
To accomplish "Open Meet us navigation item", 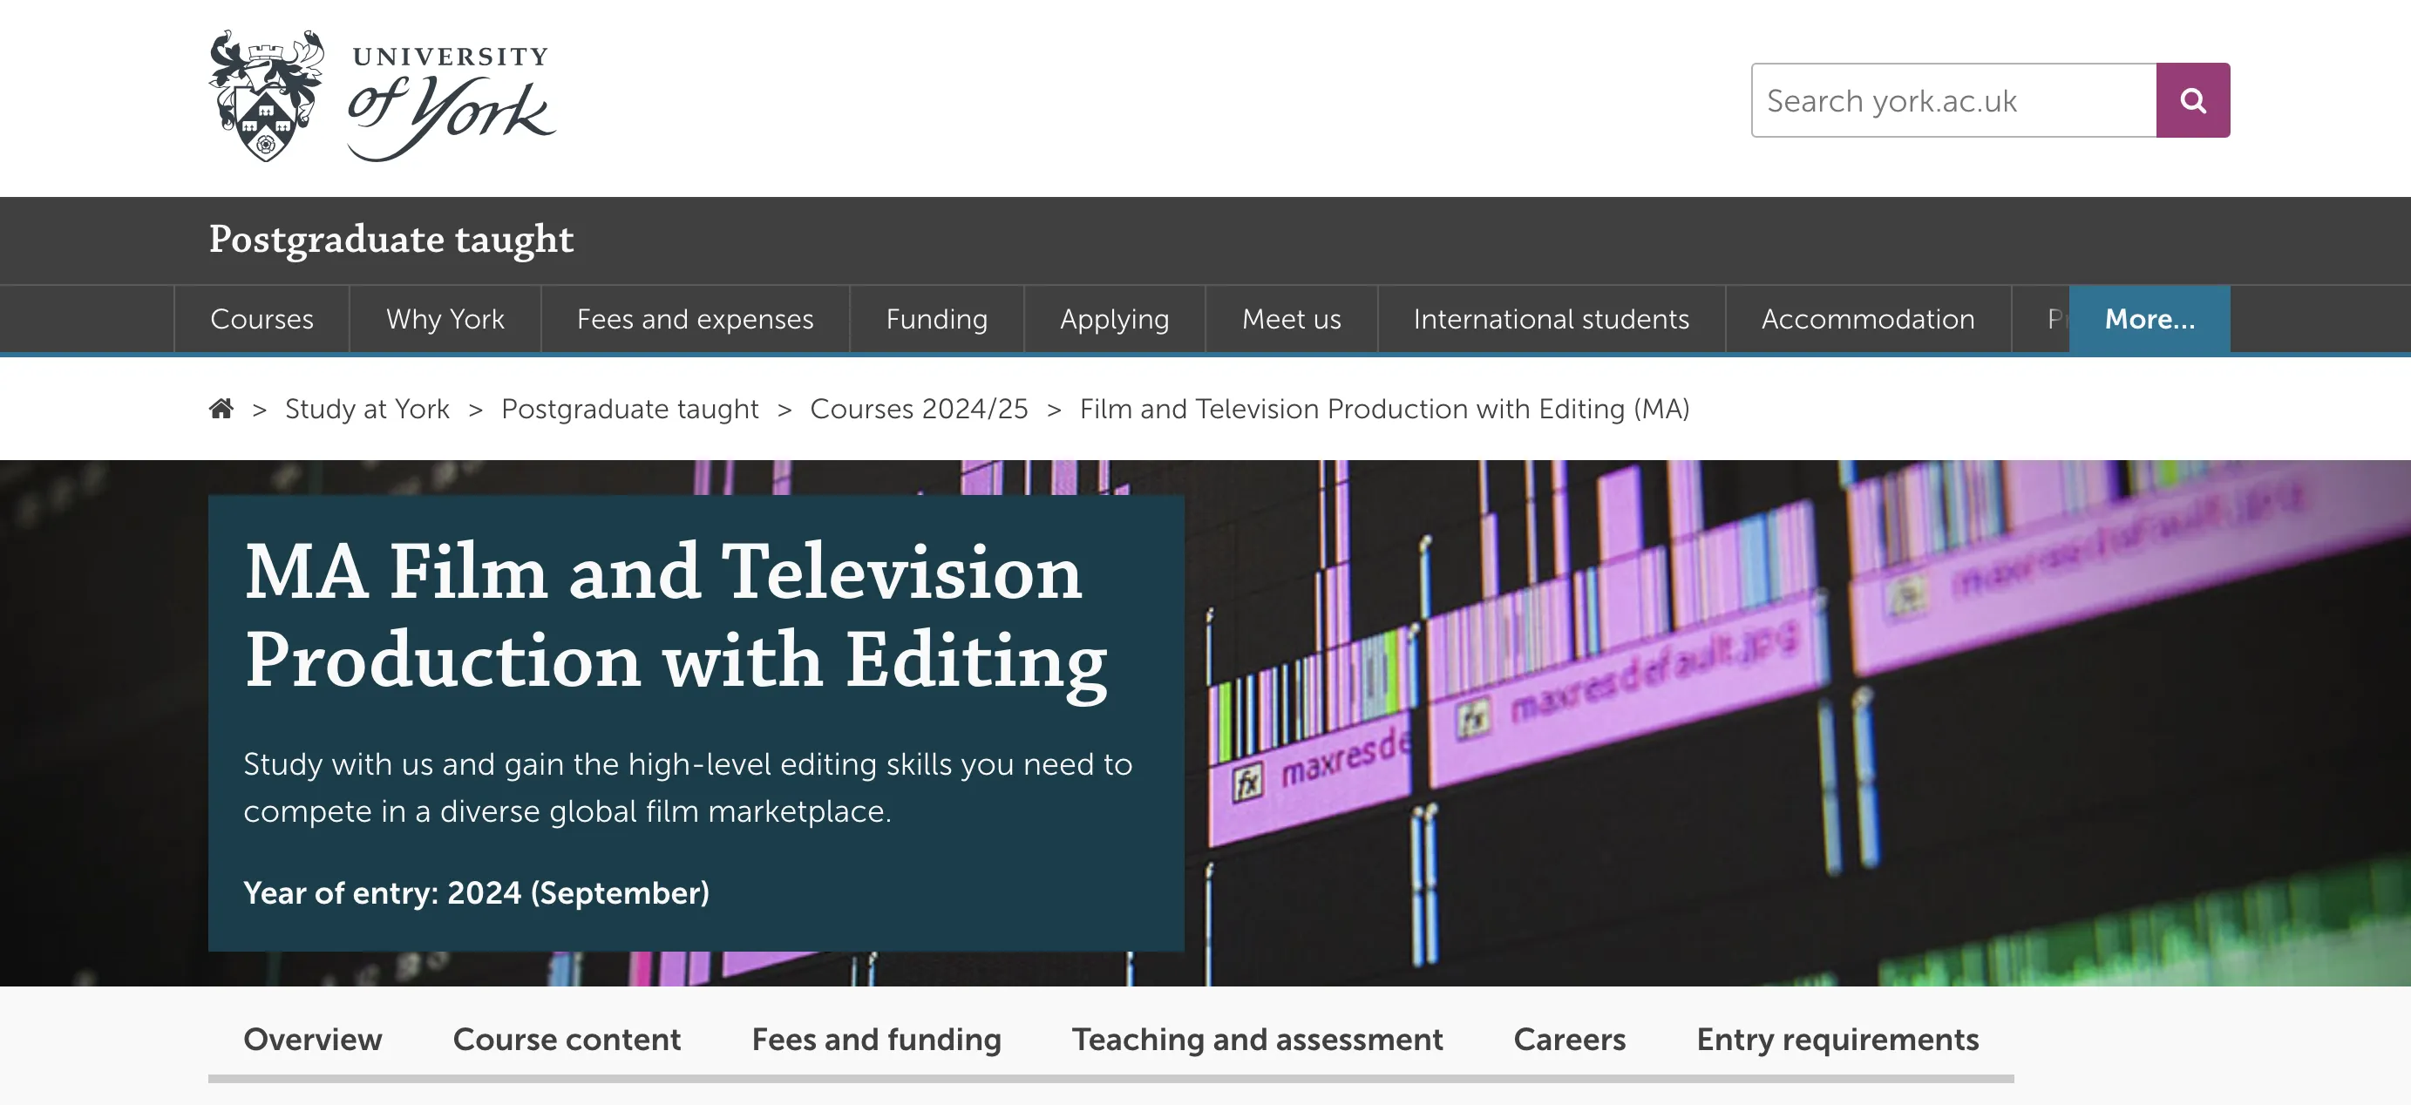I will tap(1291, 319).
